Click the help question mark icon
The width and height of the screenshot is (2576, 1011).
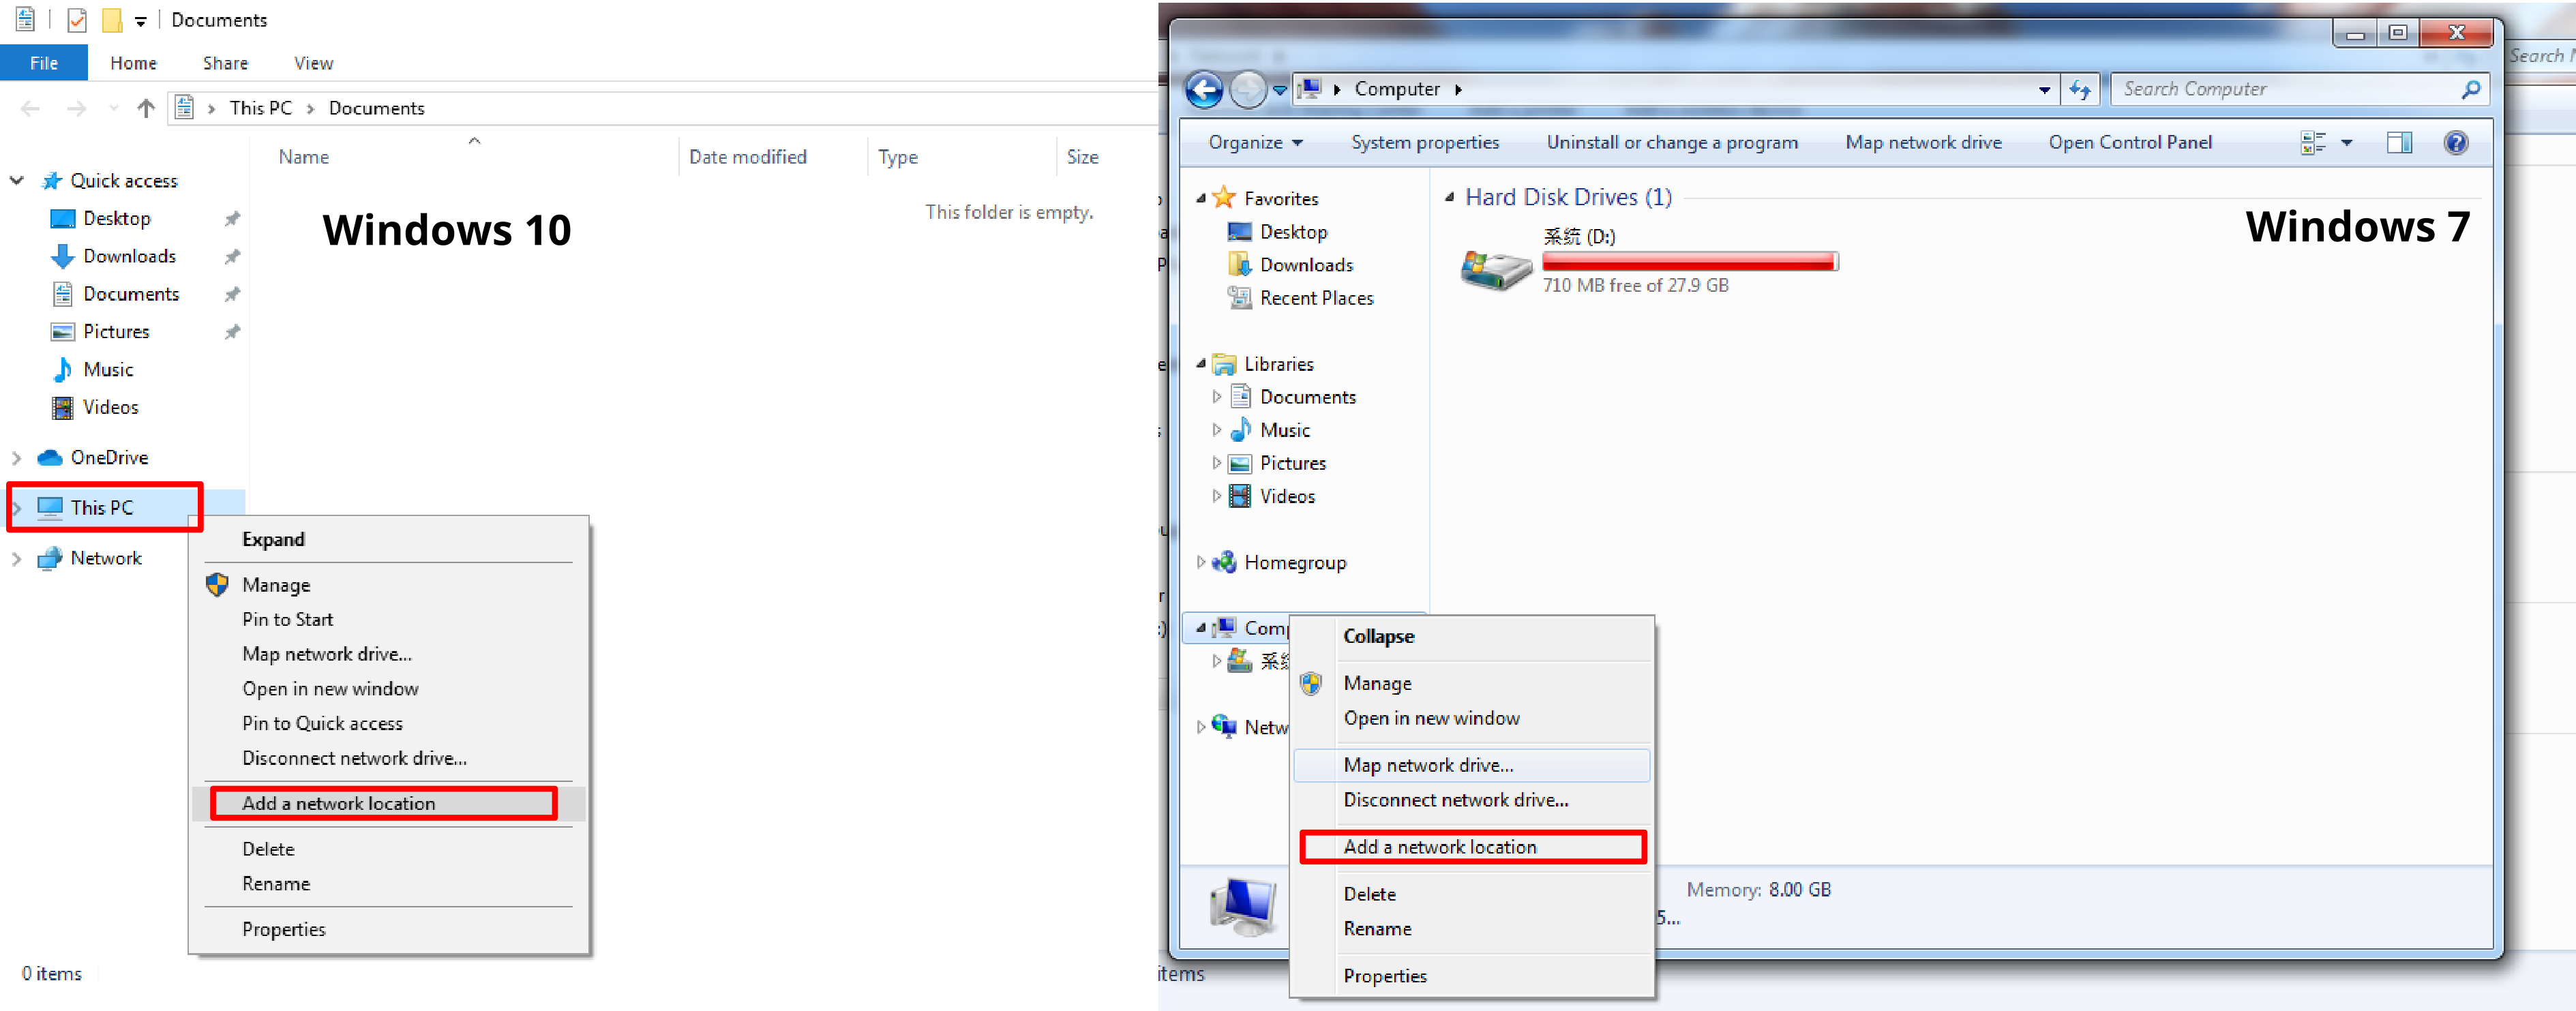coord(2455,143)
